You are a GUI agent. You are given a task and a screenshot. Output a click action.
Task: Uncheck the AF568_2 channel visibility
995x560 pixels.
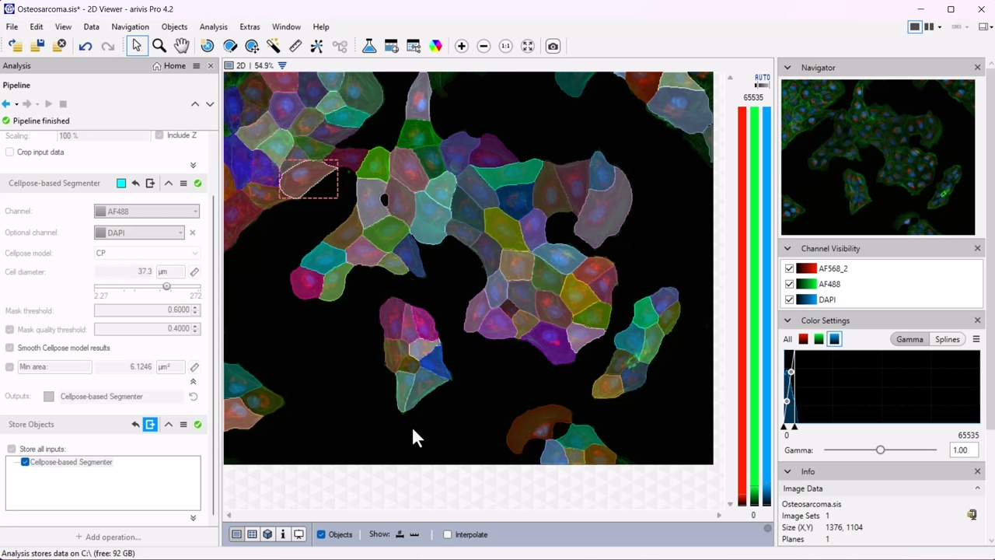(x=789, y=268)
